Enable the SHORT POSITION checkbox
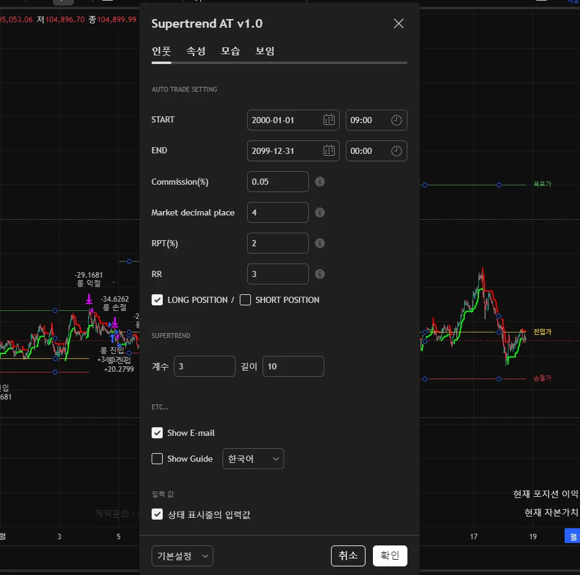Screen dimensions: 580x575 (x=245, y=300)
